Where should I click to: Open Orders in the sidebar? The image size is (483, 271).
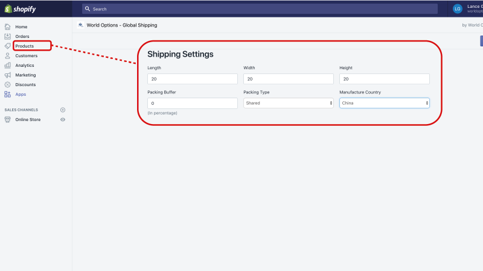[x=22, y=36]
